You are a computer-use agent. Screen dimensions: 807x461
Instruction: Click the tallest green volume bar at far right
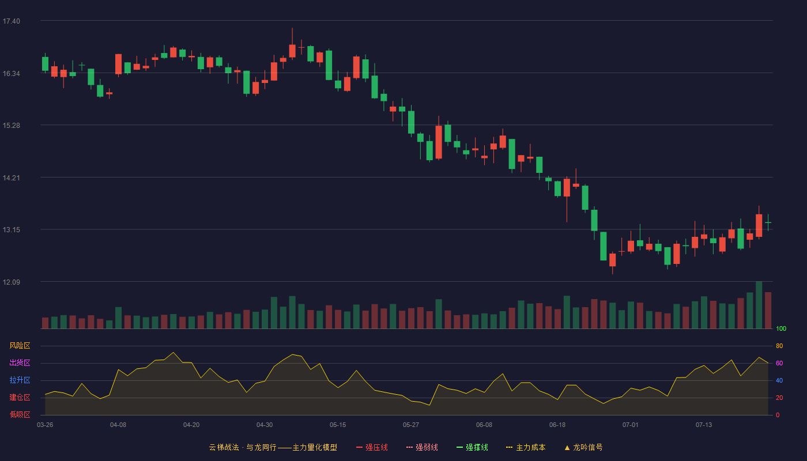pos(759,305)
